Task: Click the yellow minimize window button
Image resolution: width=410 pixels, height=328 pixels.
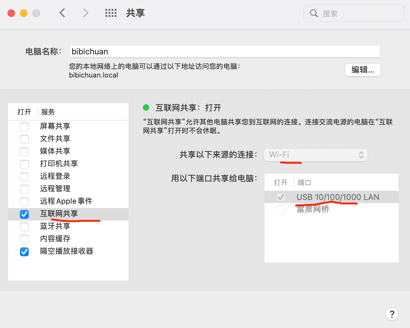Action: coord(24,13)
